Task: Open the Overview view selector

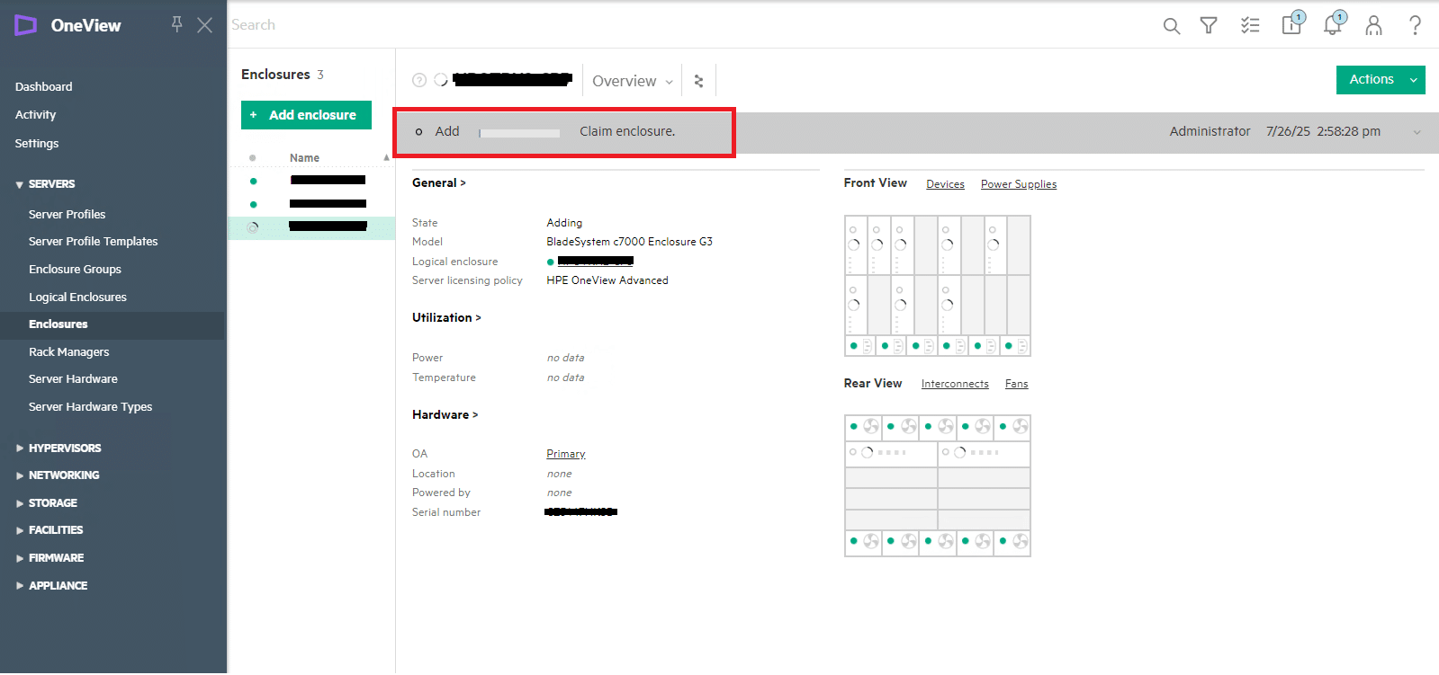Action: click(x=632, y=81)
